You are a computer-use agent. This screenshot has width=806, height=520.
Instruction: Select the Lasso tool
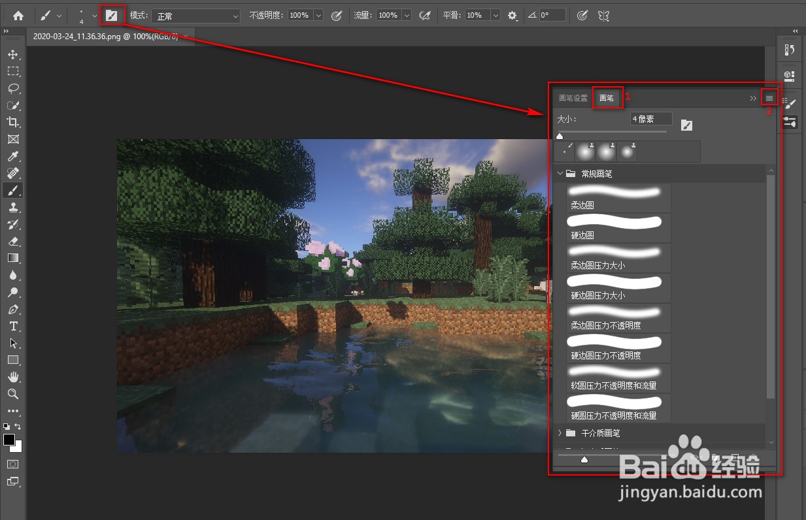pyautogui.click(x=12, y=88)
